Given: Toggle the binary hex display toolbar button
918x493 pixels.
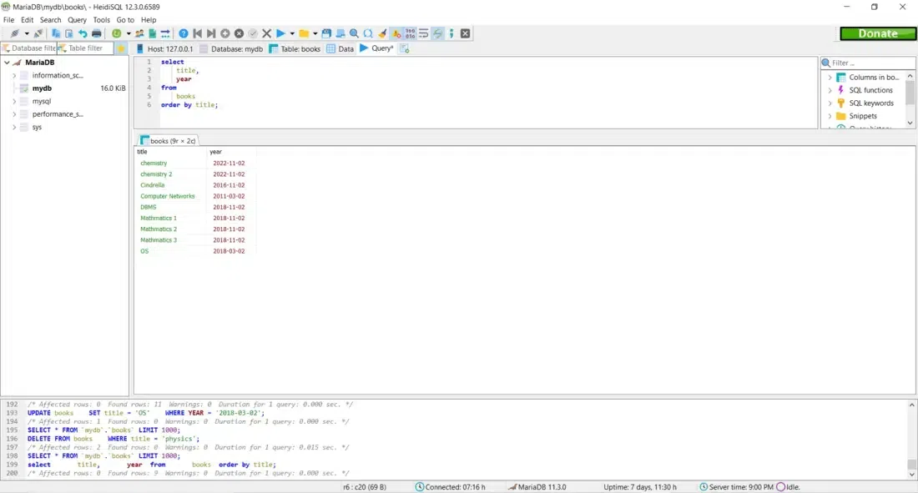Looking at the screenshot, I should (x=410, y=33).
